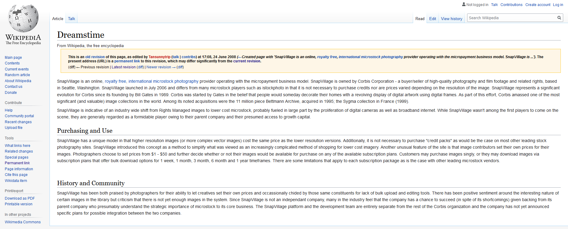Click italic royalty free link in revision notice
The image size is (568, 229).
(327, 57)
